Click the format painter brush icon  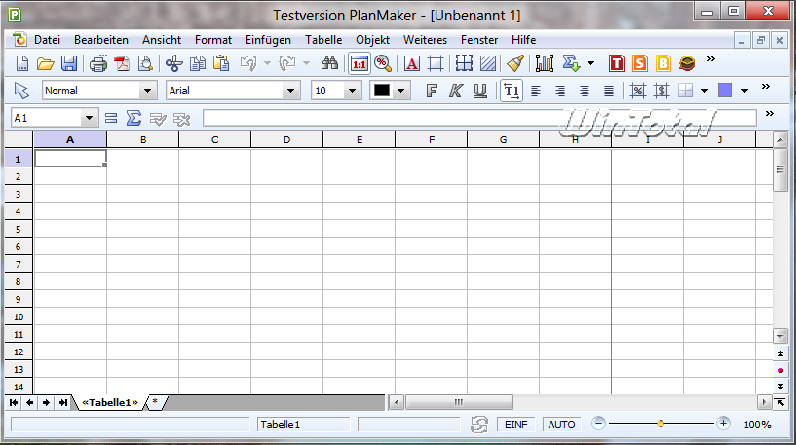click(515, 63)
